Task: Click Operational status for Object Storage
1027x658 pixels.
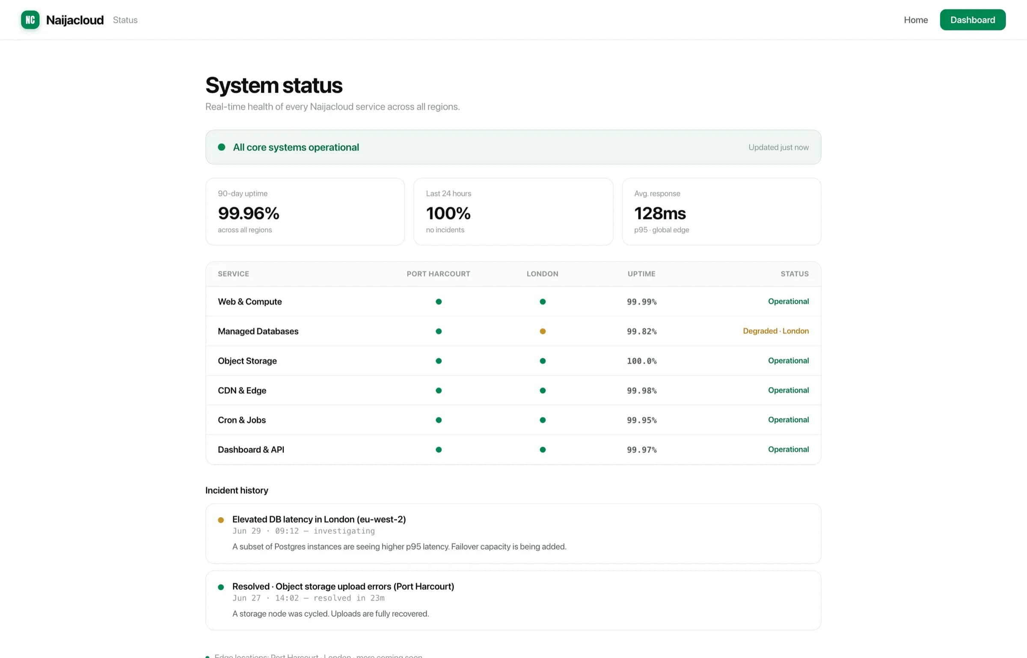Action: (788, 361)
